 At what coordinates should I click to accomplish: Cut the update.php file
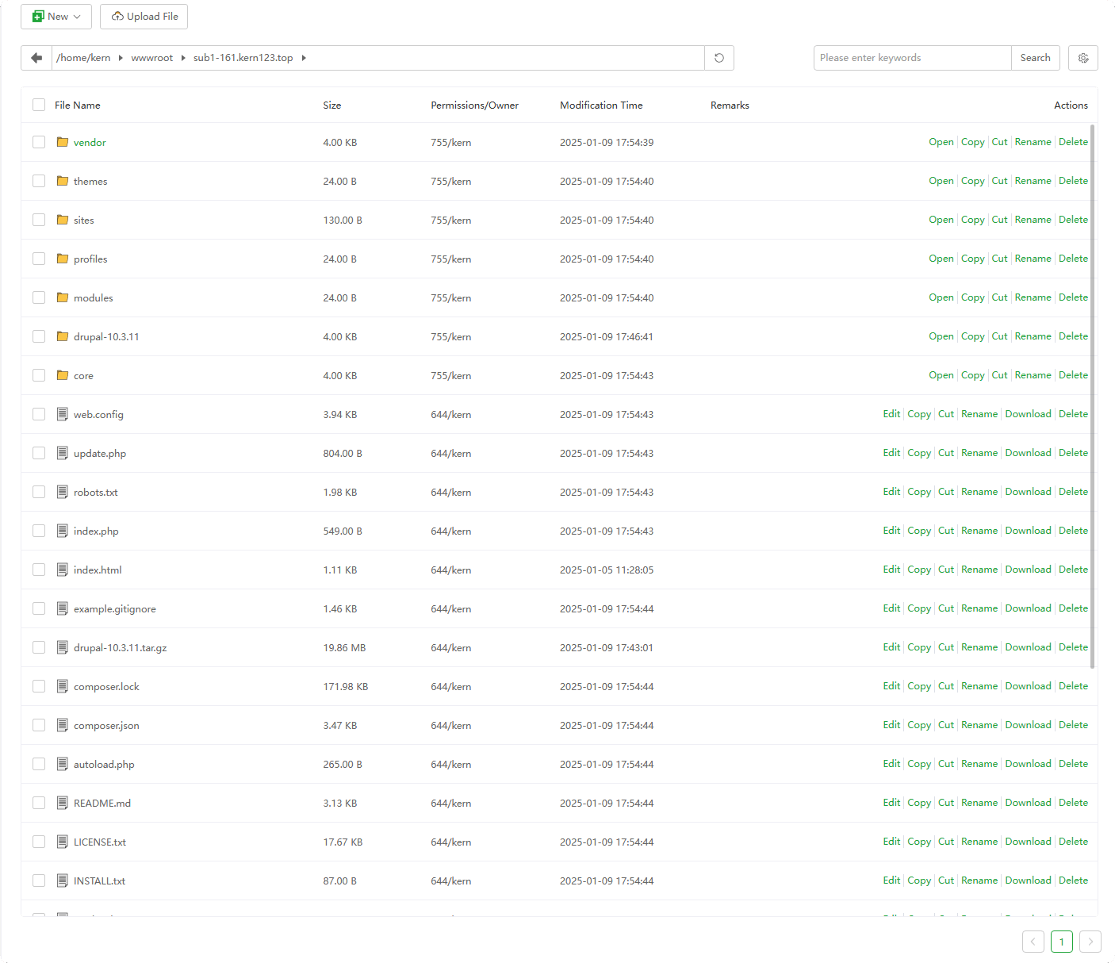(x=946, y=453)
